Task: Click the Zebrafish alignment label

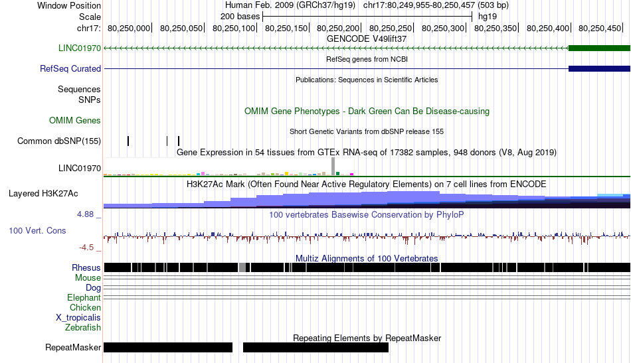Action: tap(83, 328)
